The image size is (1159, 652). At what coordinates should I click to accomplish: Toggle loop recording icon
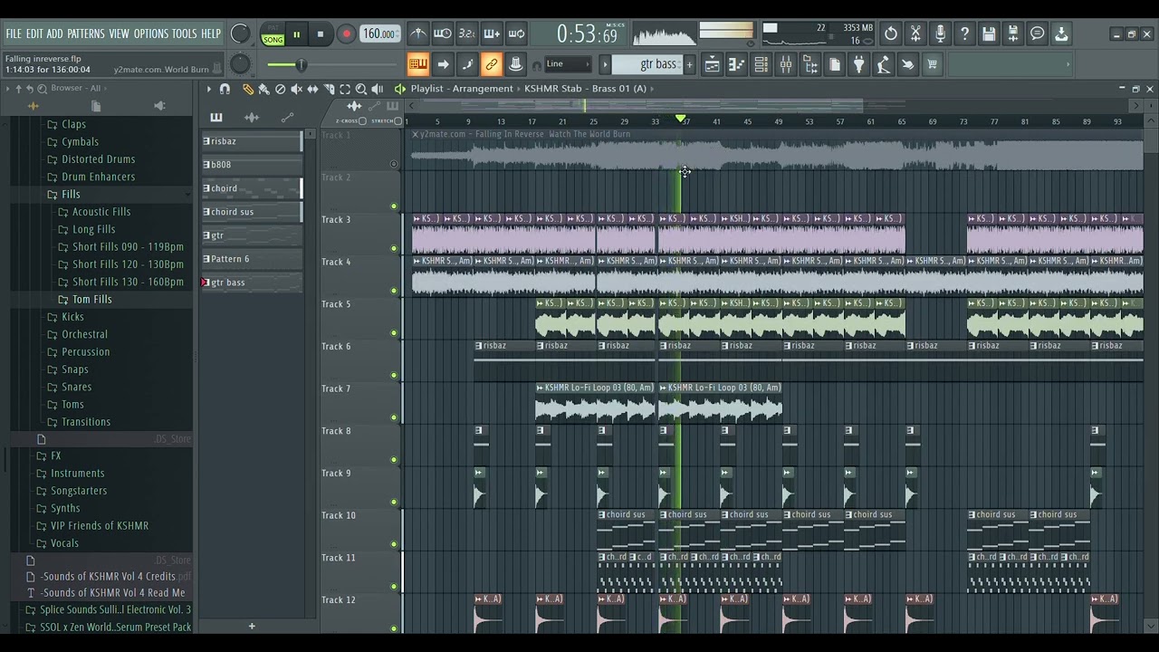point(516,34)
